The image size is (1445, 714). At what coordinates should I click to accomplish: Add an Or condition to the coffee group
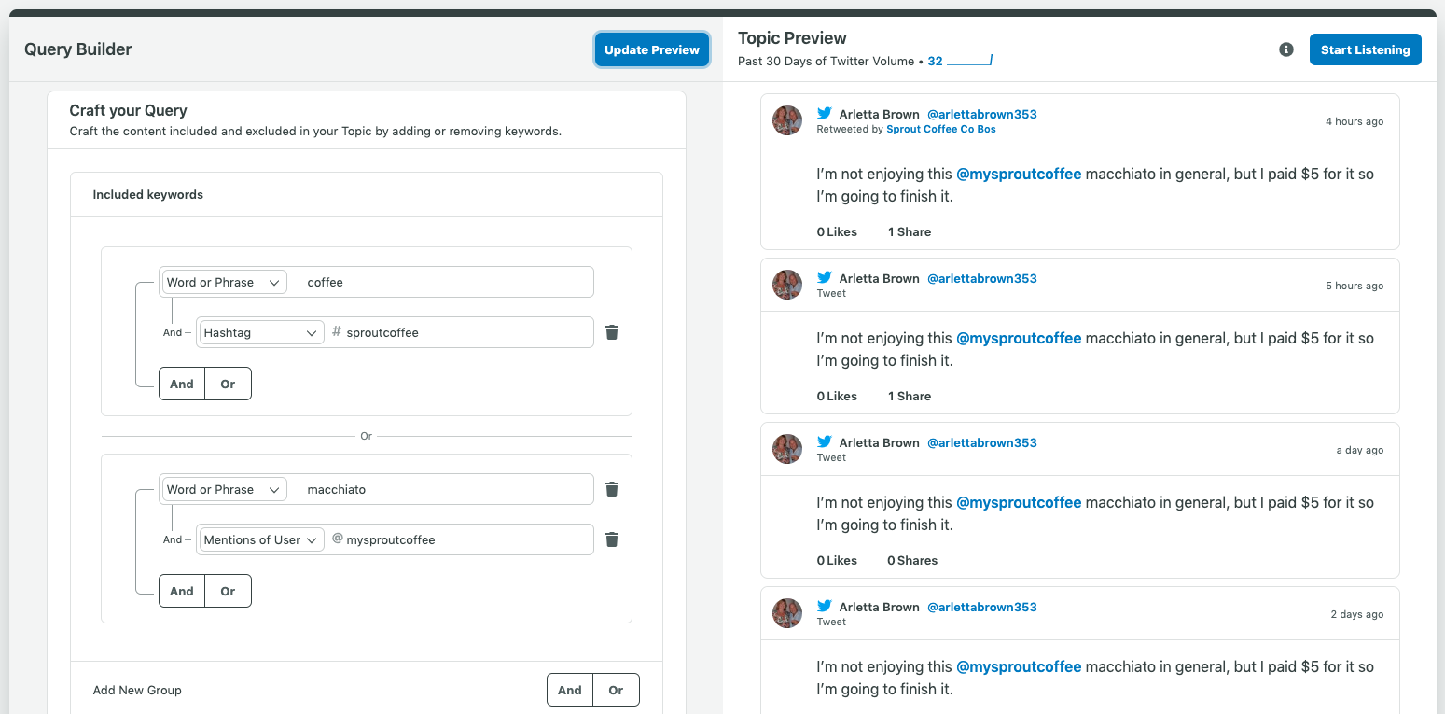click(x=229, y=384)
